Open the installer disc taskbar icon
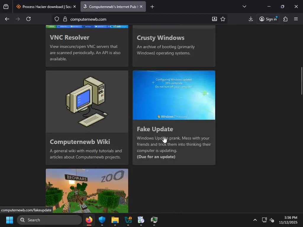Image resolution: width=303 pixels, height=227 pixels. (x=141, y=220)
